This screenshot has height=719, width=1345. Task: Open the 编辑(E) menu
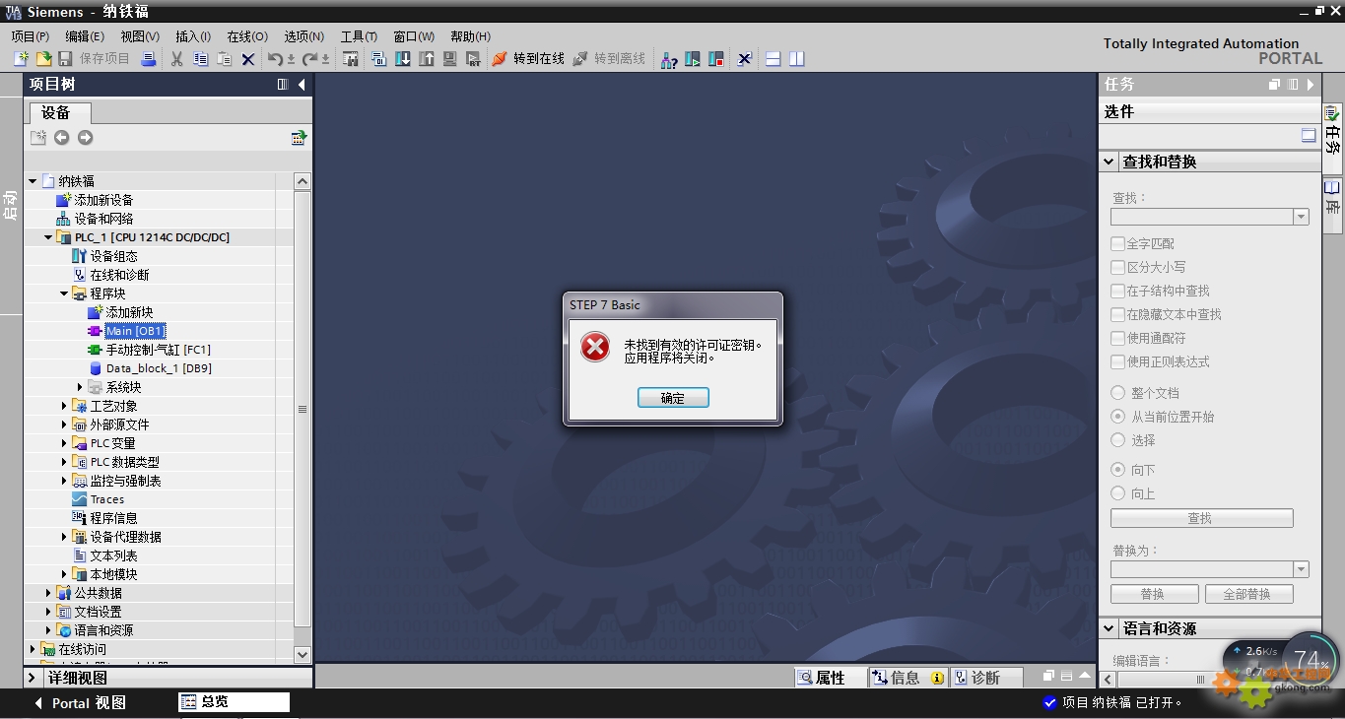[85, 36]
